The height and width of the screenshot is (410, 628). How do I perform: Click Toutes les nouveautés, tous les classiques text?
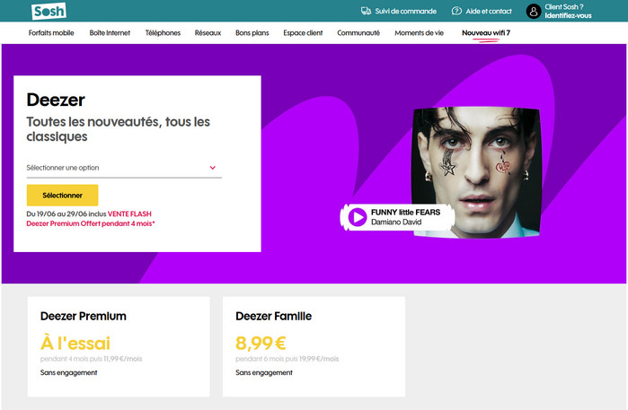click(x=119, y=129)
